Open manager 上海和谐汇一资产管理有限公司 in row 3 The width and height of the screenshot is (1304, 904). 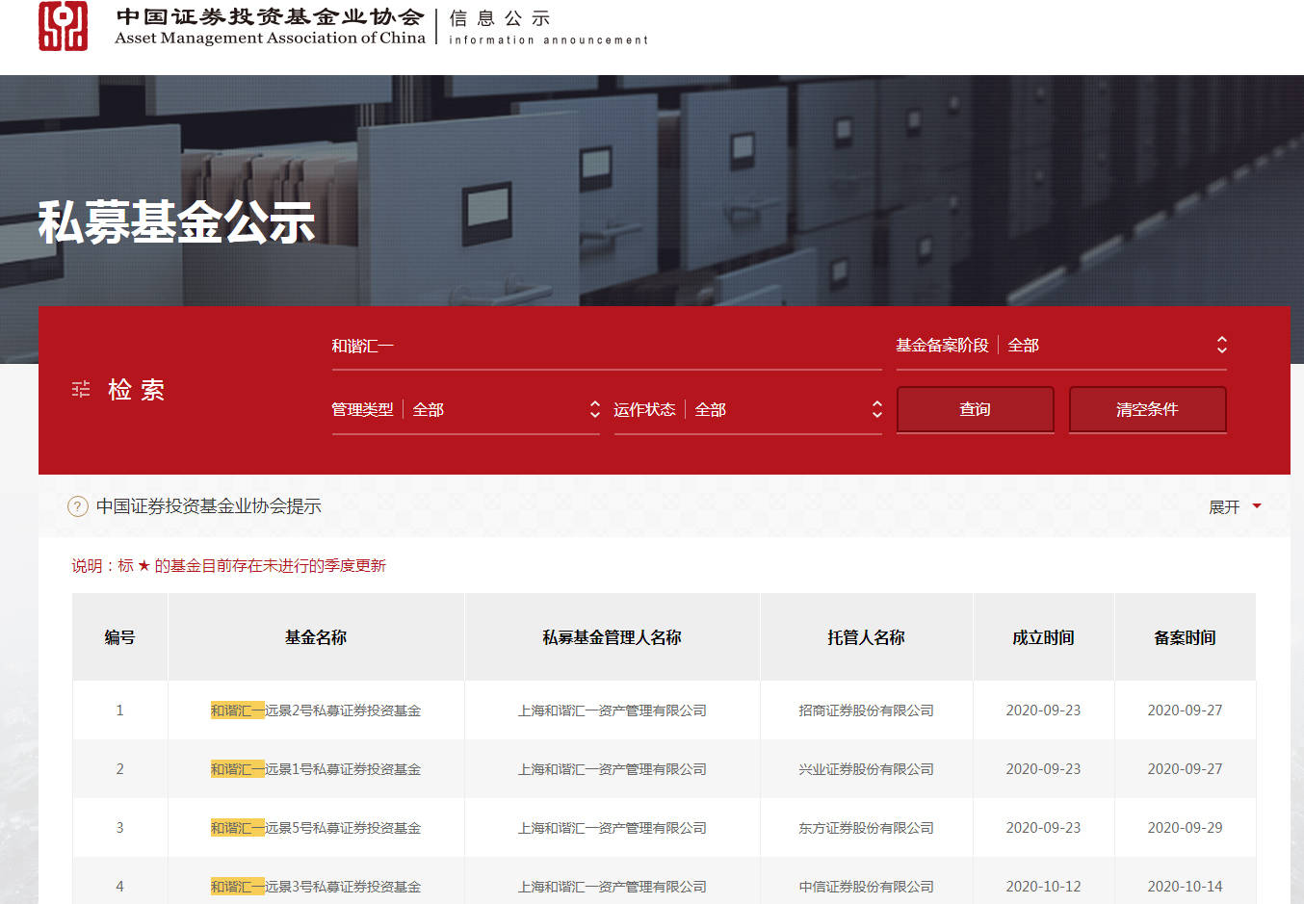[x=613, y=828]
